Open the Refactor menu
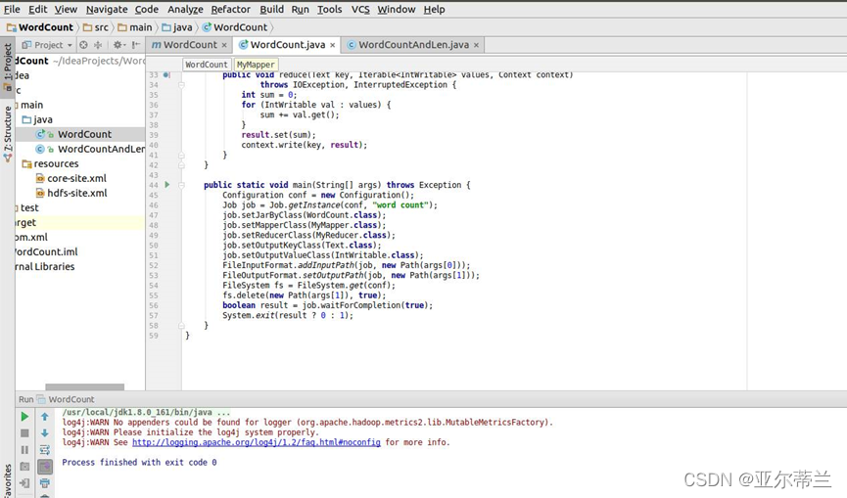847x498 pixels. (231, 9)
